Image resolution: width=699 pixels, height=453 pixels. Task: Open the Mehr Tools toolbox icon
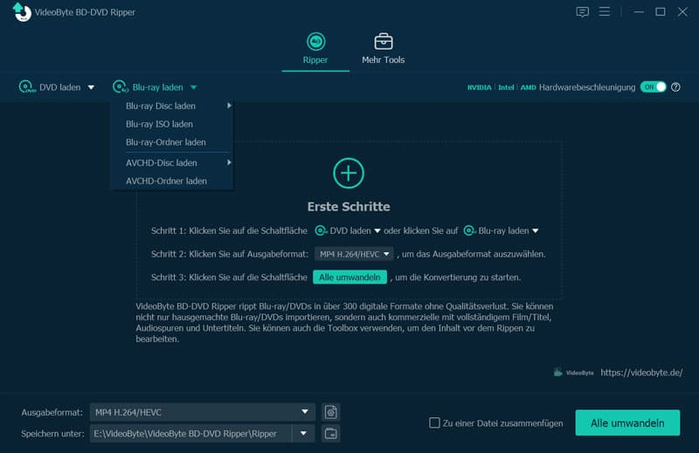384,41
